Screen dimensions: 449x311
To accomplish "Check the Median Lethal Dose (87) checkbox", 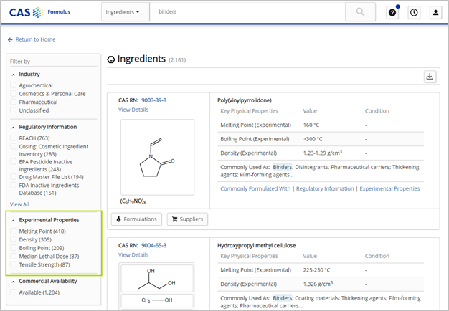I will (13, 256).
